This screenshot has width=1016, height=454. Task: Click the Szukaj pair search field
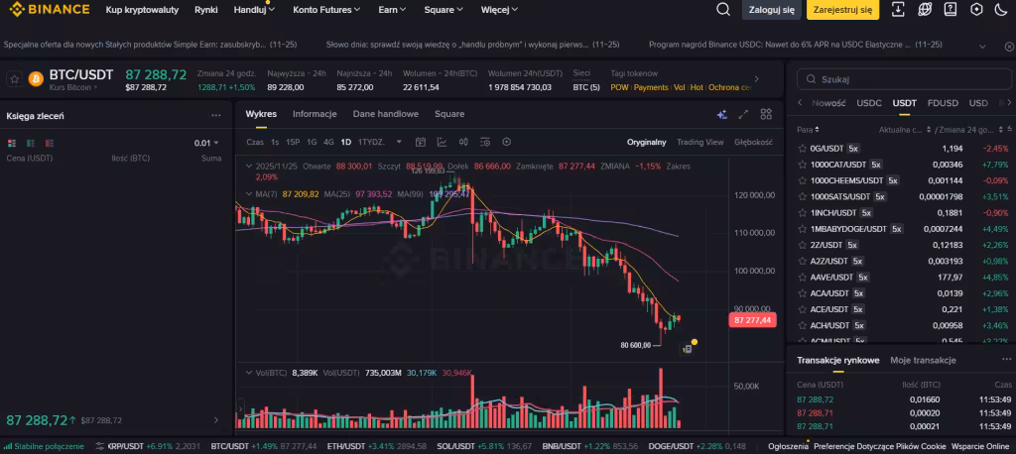[x=898, y=79]
